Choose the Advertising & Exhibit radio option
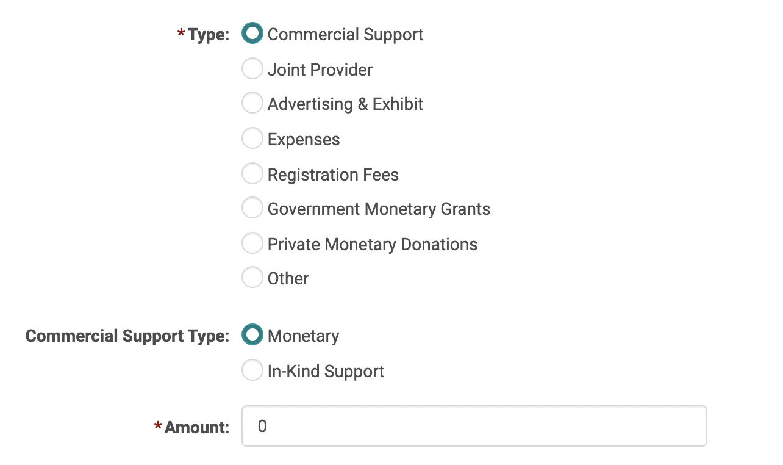 252,103
